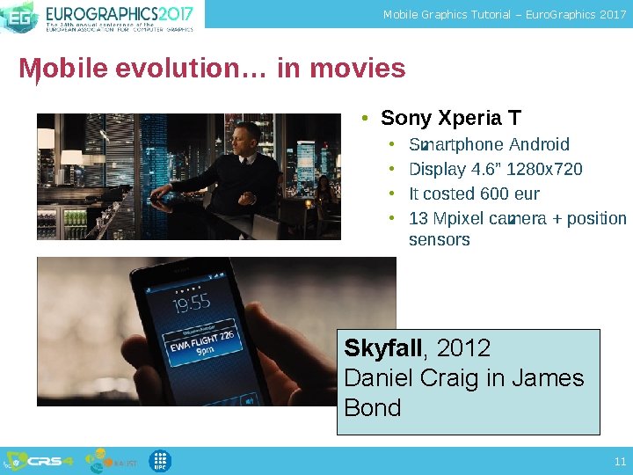Select the slide title 'Mobile evolution… in movies'

coord(212,69)
